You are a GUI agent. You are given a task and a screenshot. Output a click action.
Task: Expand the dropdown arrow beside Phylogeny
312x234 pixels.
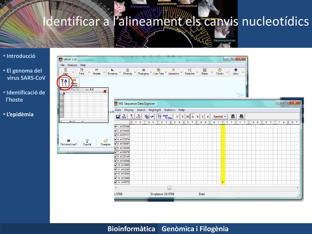(151, 72)
